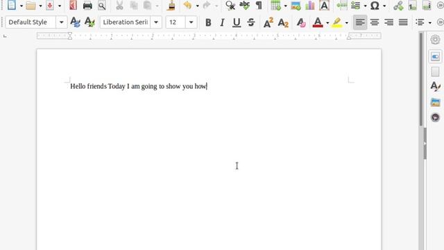Open the sidebar Gallery deck
The height and width of the screenshot is (250, 444).
pos(435,102)
